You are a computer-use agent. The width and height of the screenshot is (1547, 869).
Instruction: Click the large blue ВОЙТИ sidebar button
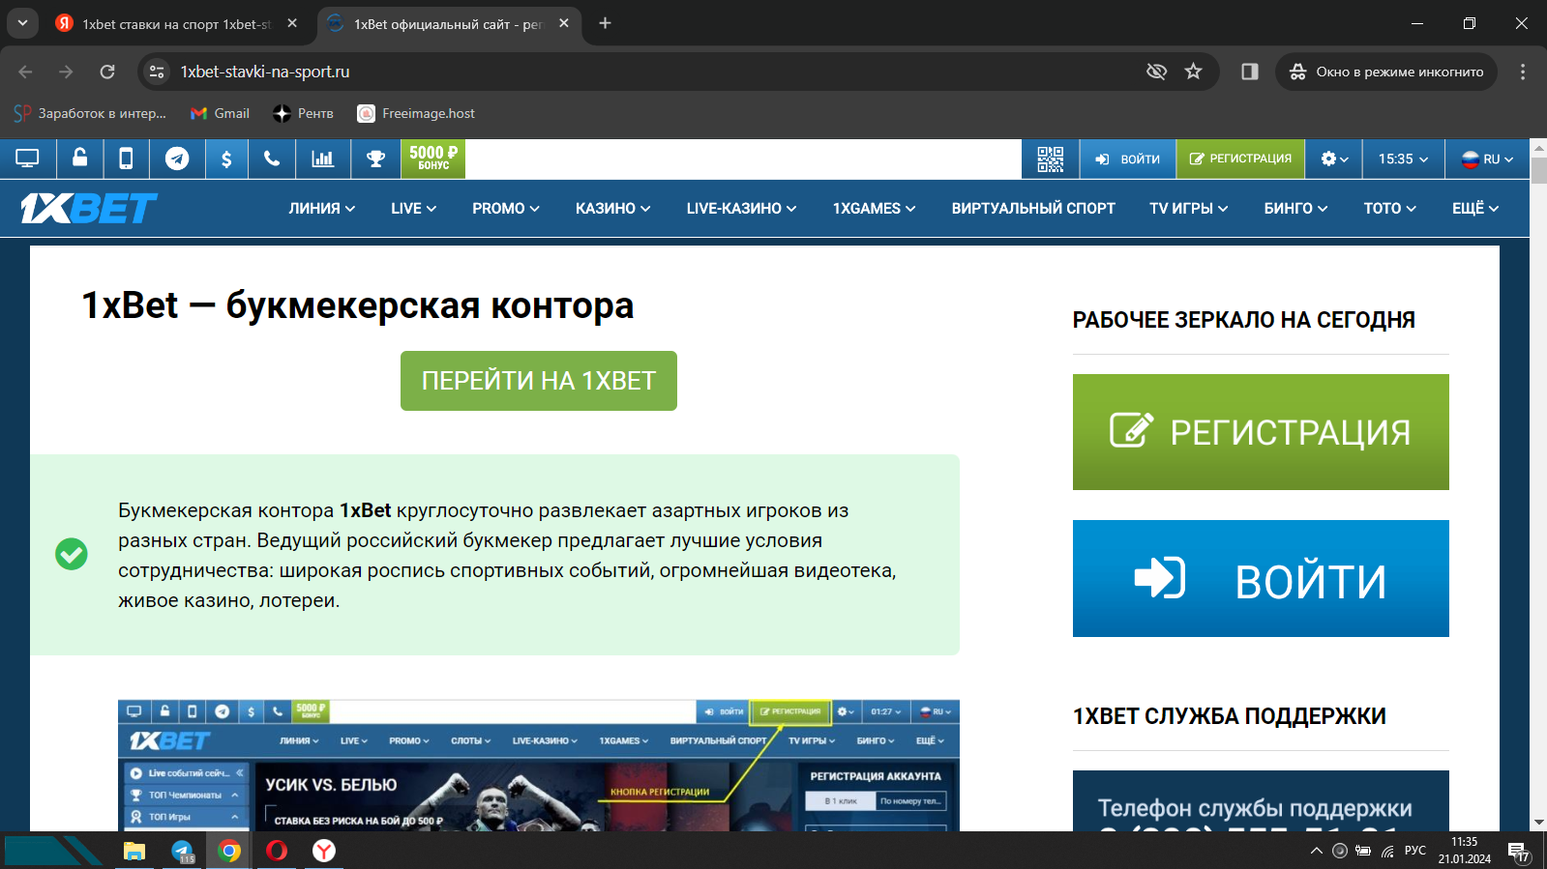click(x=1261, y=578)
